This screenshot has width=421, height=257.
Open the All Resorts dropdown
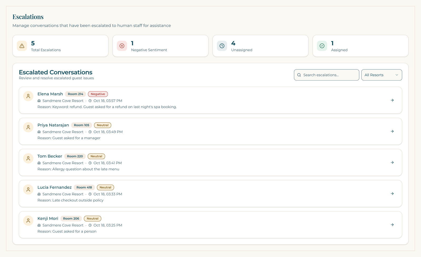382,75
